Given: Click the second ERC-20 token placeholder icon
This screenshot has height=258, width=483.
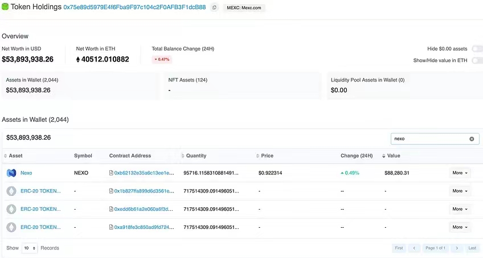Looking at the screenshot, I should pyautogui.click(x=11, y=209).
